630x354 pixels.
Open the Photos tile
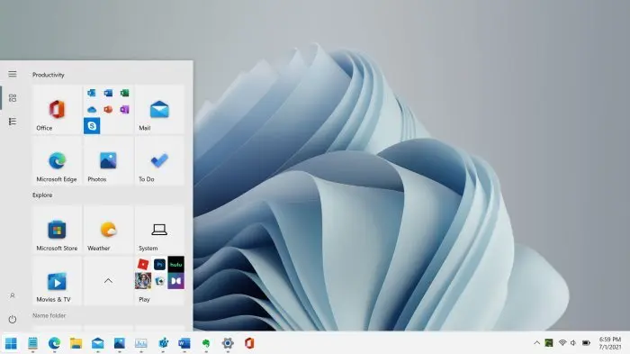point(108,160)
